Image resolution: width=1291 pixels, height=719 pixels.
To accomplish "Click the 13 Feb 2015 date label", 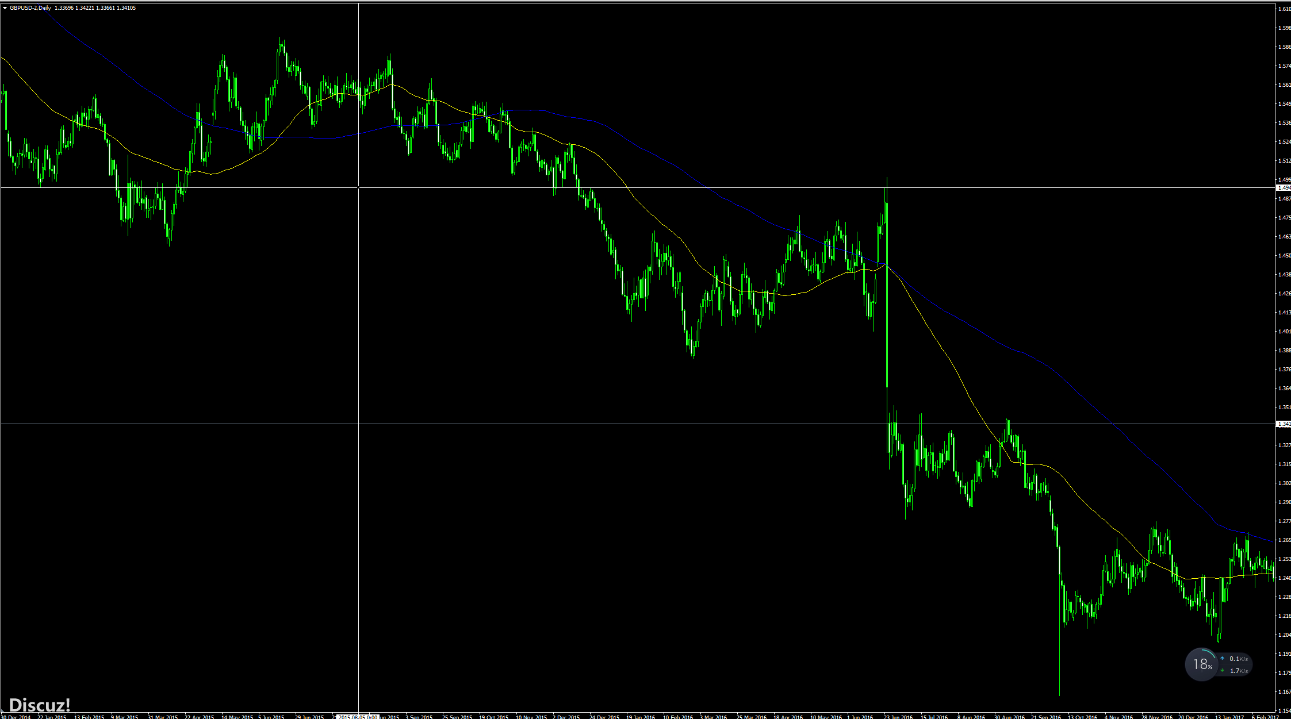I will tap(89, 717).
